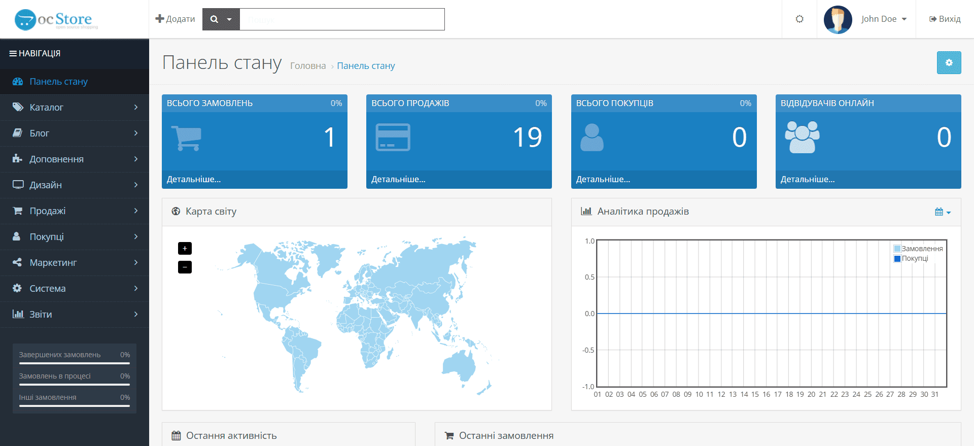Click John Doe's avatar picture
Image resolution: width=974 pixels, height=446 pixels.
838,19
